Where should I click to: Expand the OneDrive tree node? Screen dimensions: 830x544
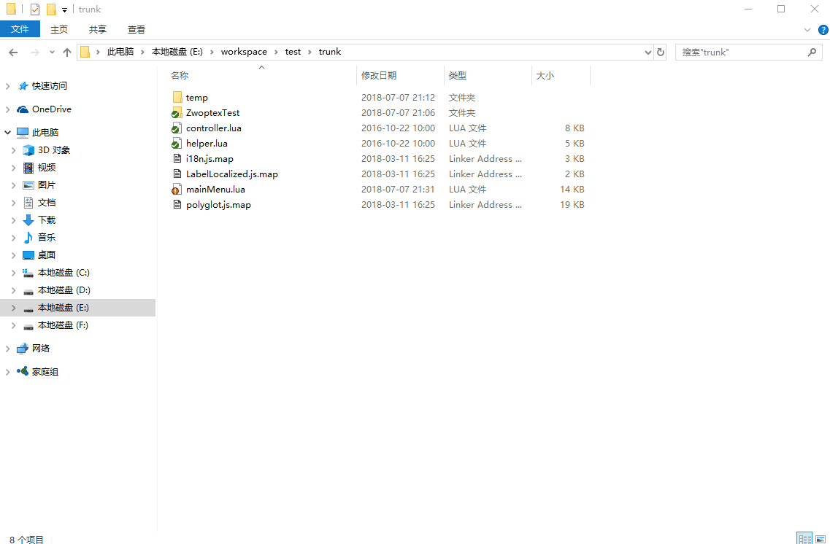(x=7, y=109)
